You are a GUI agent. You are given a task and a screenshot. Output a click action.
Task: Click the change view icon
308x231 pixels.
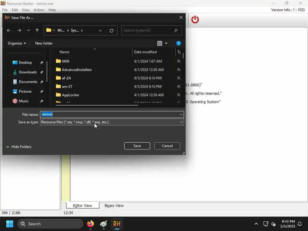click(x=160, y=43)
